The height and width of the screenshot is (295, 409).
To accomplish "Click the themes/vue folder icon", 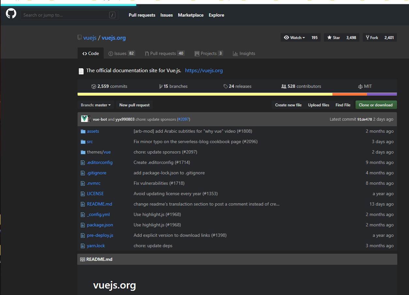I will click(x=83, y=152).
